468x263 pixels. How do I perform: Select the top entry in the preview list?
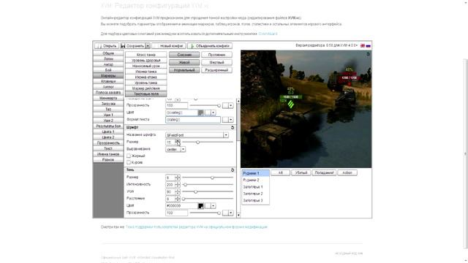255,173
